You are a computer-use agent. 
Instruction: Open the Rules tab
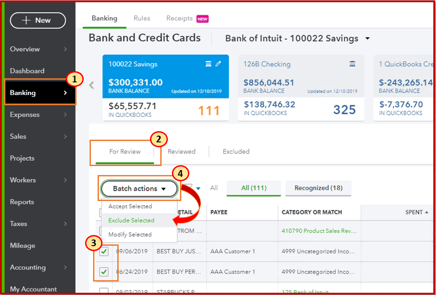pyautogui.click(x=142, y=18)
